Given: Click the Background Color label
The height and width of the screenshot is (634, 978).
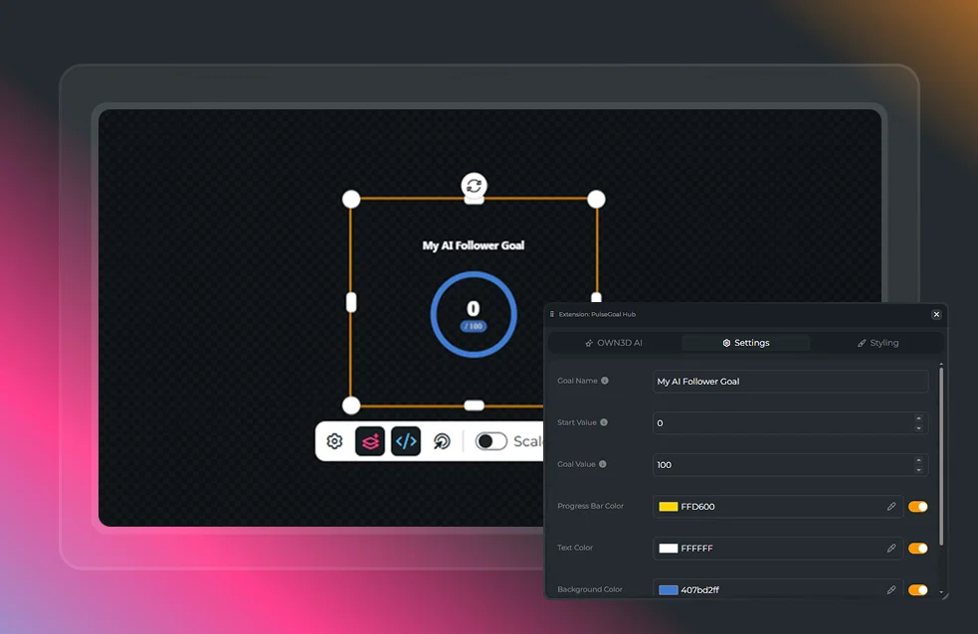Looking at the screenshot, I should coord(589,589).
